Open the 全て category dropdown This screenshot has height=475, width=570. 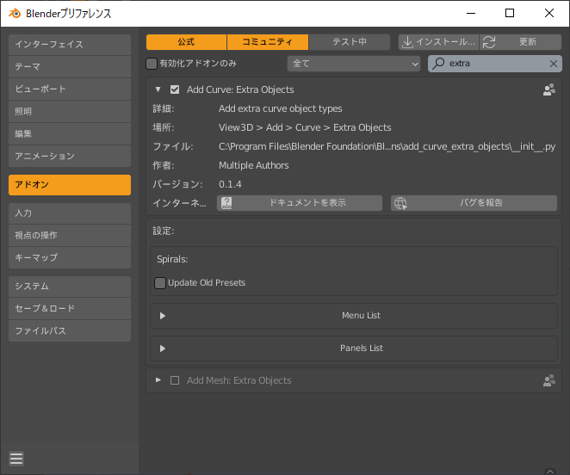[x=354, y=64]
